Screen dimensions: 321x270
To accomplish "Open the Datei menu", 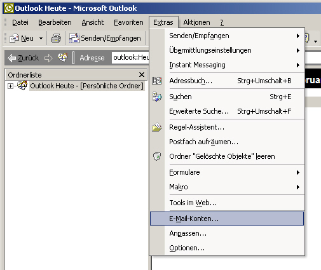I will tap(20, 22).
